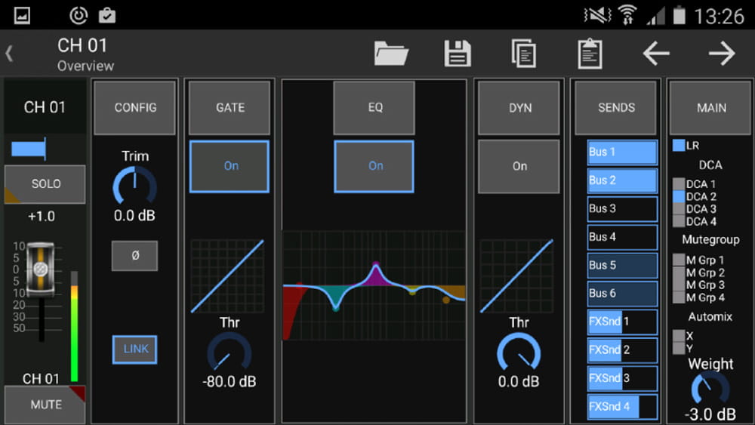Enable the DYN On toggle
The width and height of the screenshot is (755, 425).
point(519,167)
